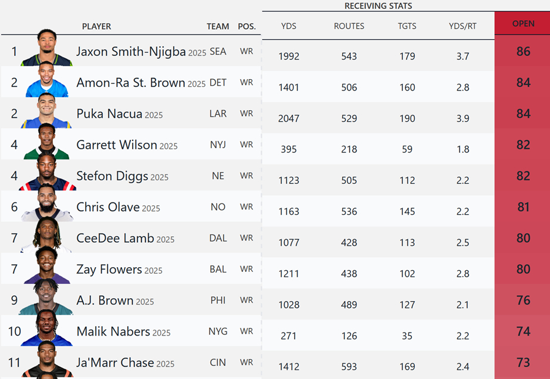Viewport: 550px width, 379px height.
Task: Click Garrett Wilson's player headshot
Action: 46,142
